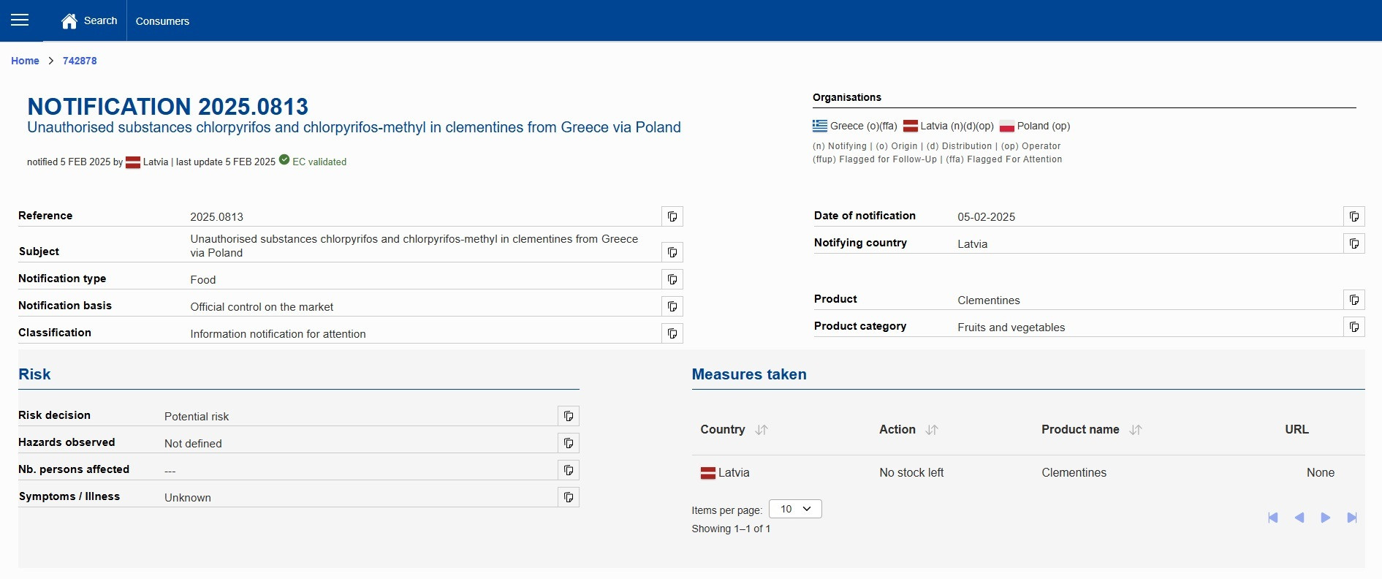Open the hamburger menu
This screenshot has width=1382, height=579.
pos(20,20)
